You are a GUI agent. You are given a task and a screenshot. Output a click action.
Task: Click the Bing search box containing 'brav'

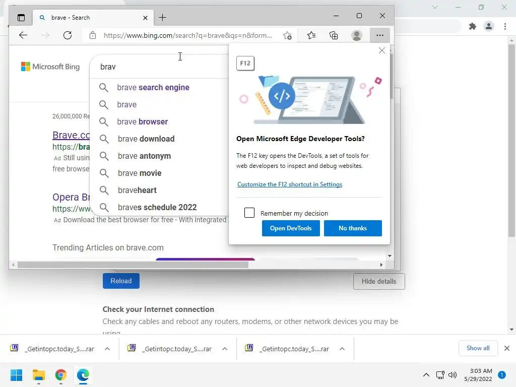click(159, 67)
